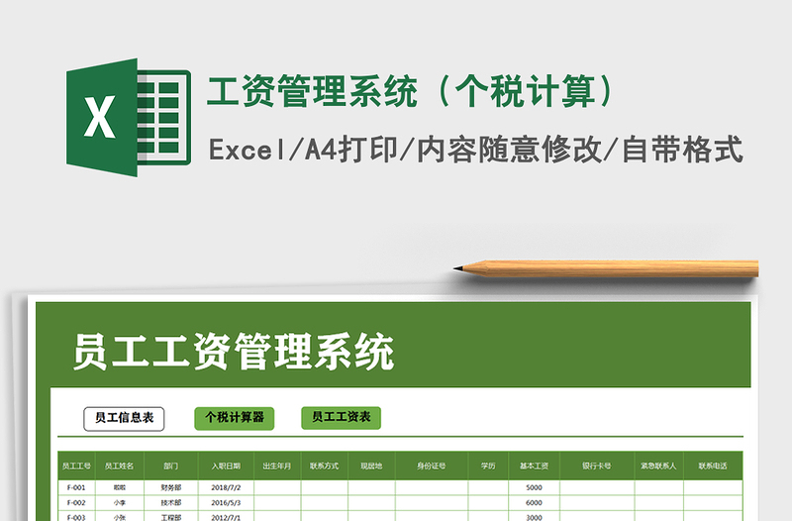Click the 财务部 department cell
Viewport: 792px width, 521px height.
pyautogui.click(x=170, y=487)
